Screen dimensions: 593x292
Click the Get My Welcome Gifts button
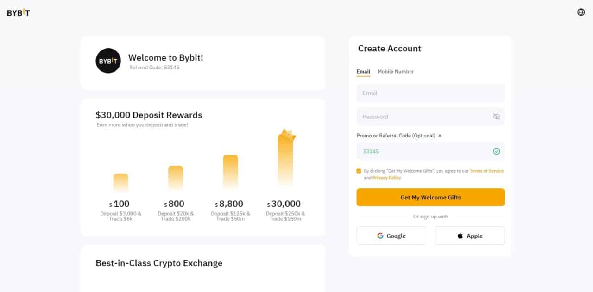(430, 197)
